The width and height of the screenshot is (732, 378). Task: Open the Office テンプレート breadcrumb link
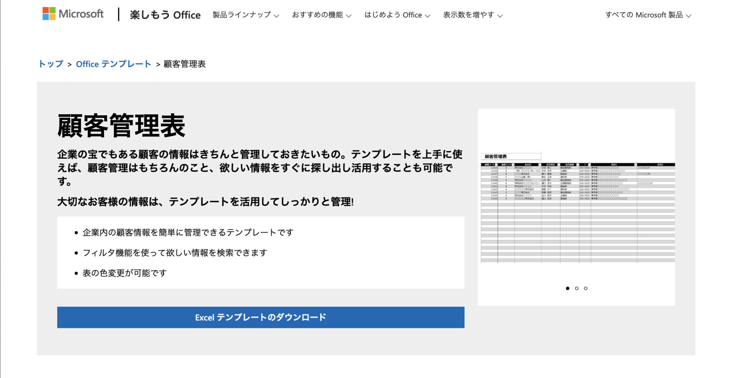[x=113, y=64]
